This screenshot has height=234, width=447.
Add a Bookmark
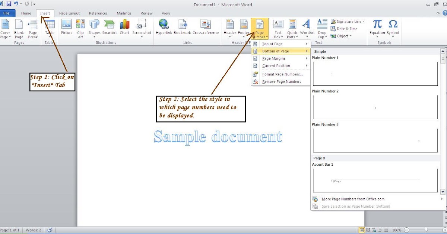click(x=182, y=26)
